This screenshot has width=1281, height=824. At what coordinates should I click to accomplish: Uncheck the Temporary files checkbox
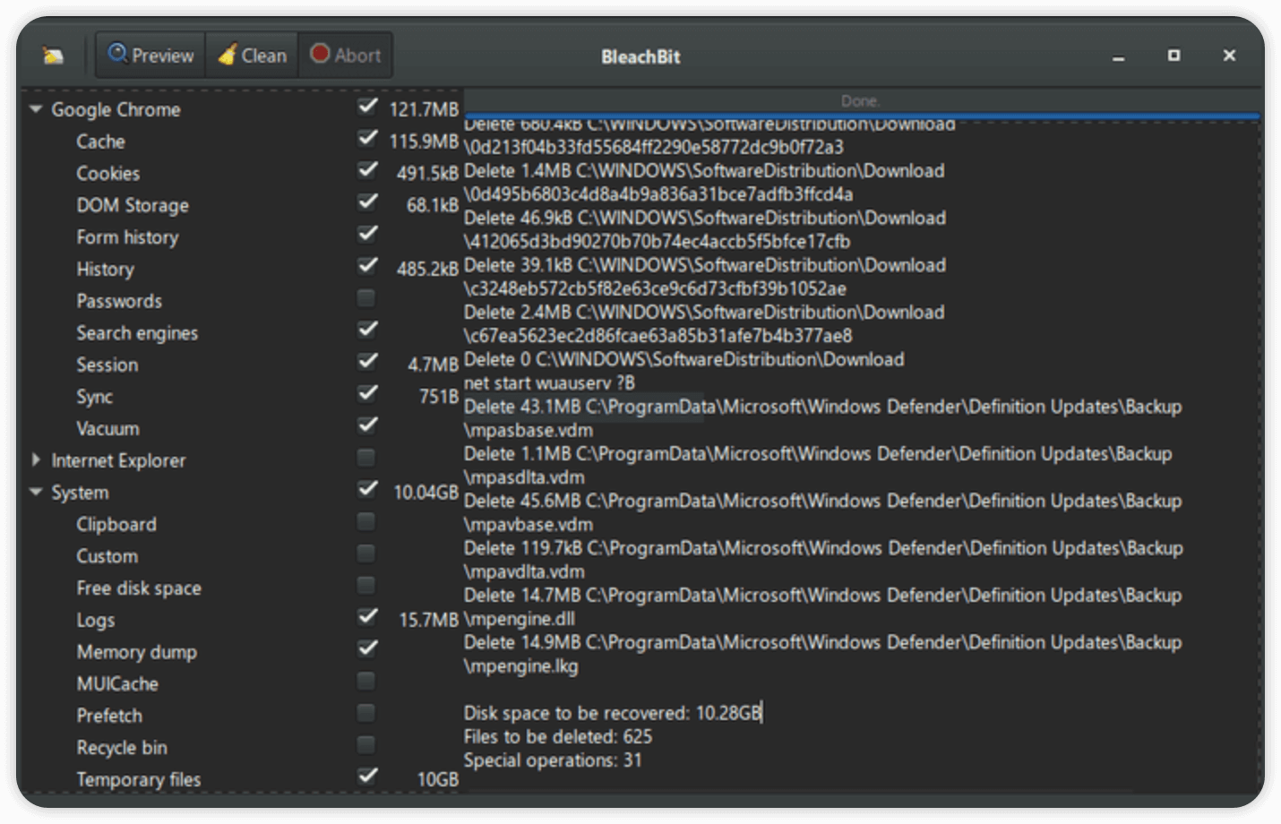(x=366, y=776)
